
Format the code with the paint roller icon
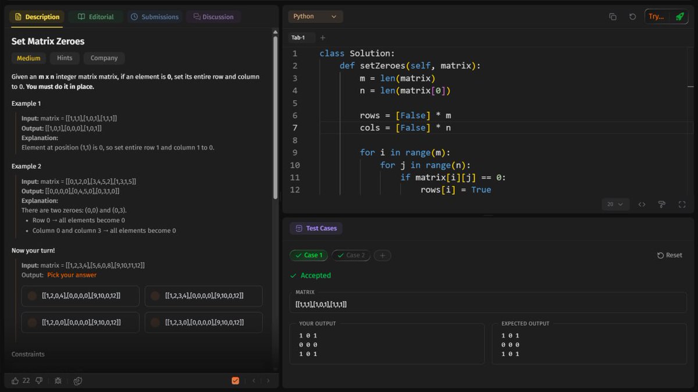(661, 204)
